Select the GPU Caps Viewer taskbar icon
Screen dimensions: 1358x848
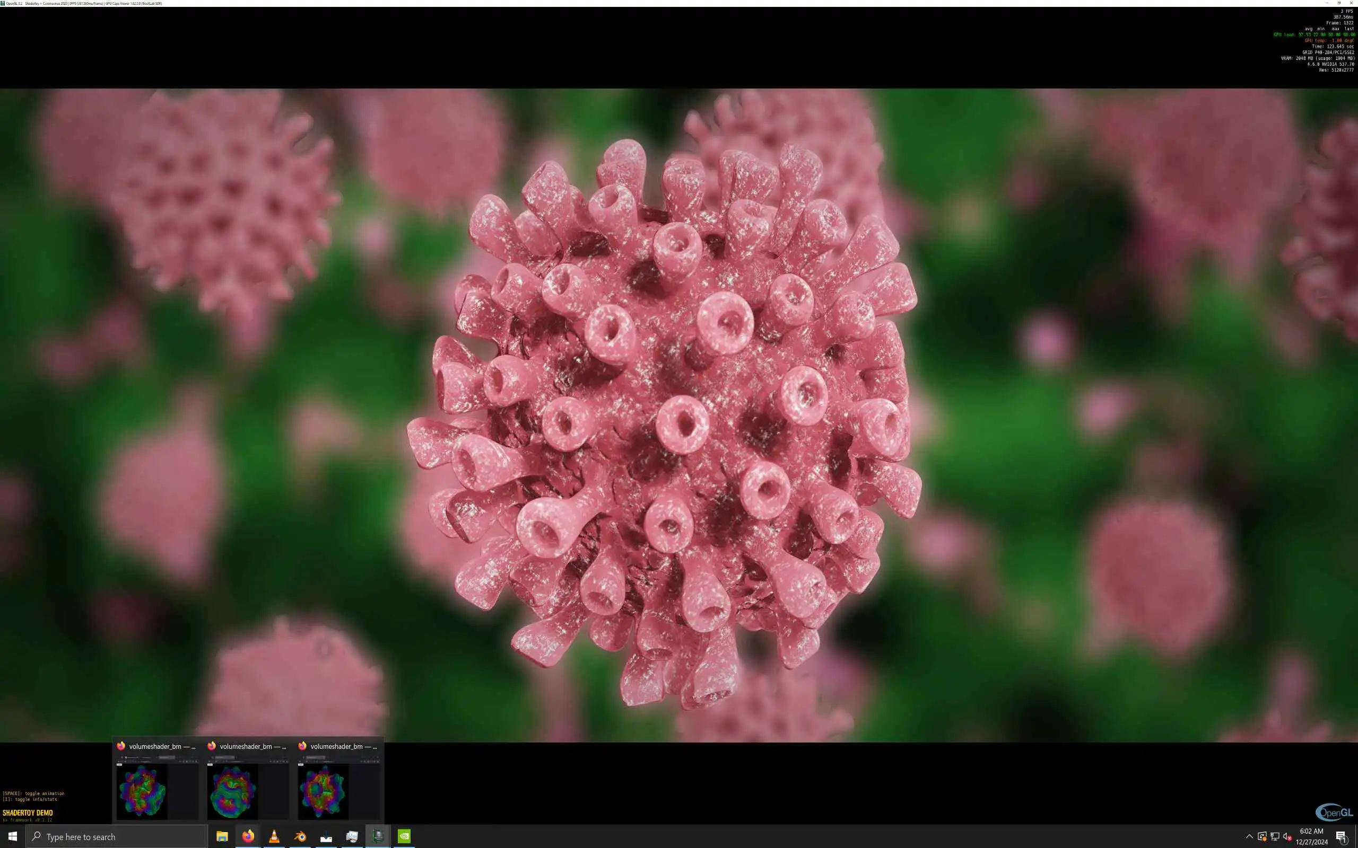378,837
